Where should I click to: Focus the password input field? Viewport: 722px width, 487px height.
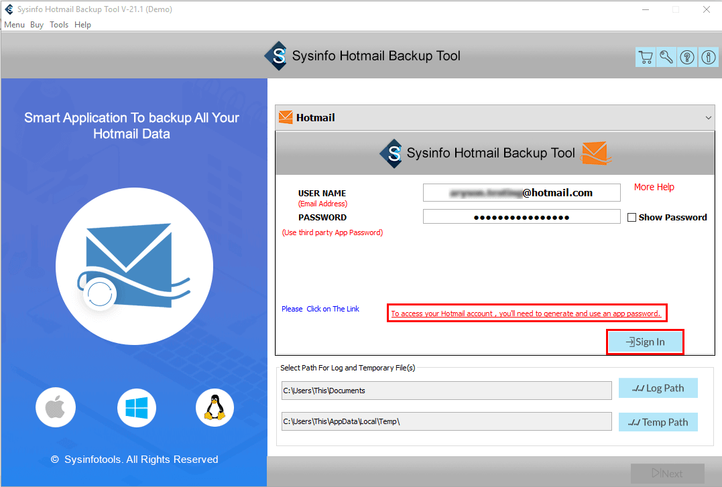click(x=522, y=217)
